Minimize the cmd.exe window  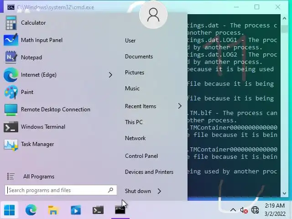pyautogui.click(x=236, y=7)
